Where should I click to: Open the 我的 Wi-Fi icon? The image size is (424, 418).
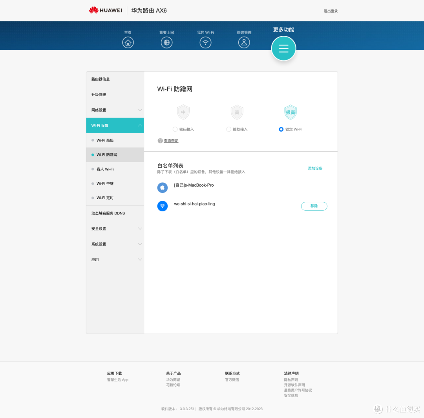pos(205,42)
